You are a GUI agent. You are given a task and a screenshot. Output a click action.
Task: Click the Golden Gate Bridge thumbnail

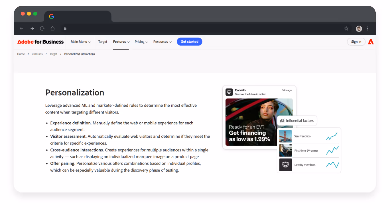click(285, 136)
